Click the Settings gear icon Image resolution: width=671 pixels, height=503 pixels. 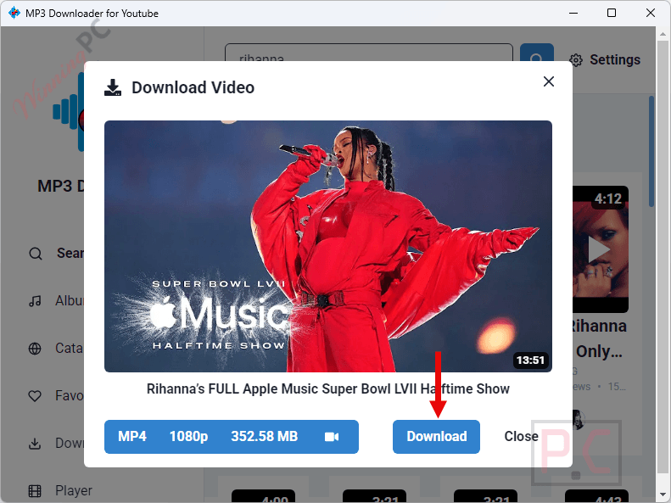click(x=576, y=60)
